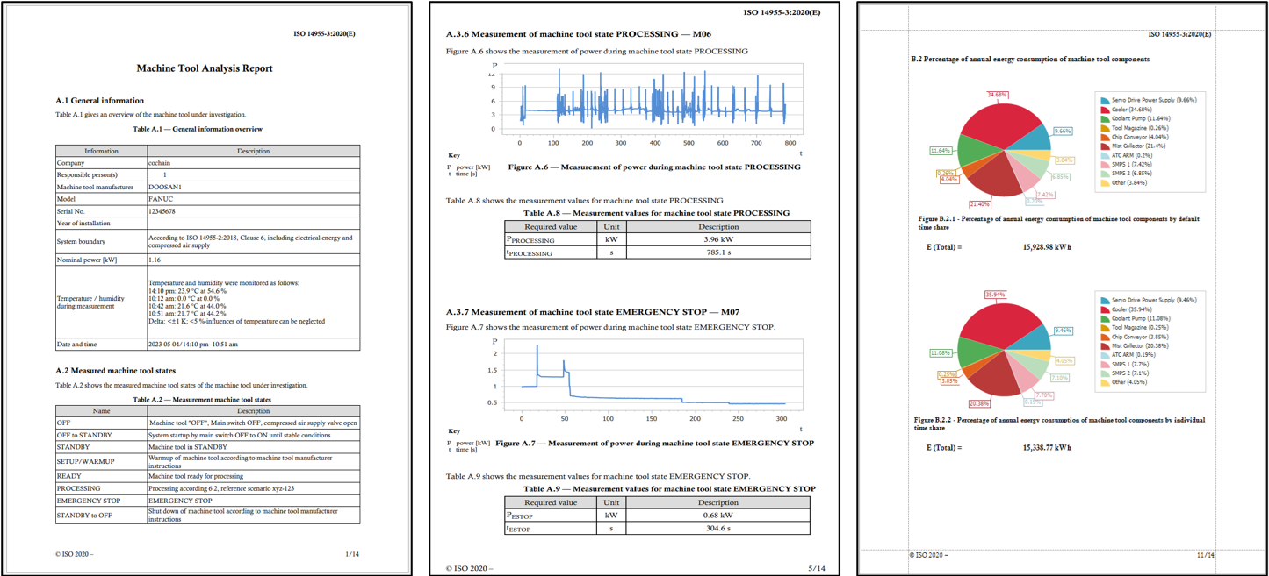Click the EMERGENCY STOP name cell in Table A.2
This screenshot has width=1269, height=576.
pos(89,501)
